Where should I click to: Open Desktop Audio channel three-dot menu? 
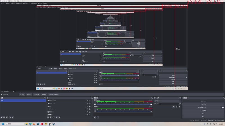pyautogui.click(x=95, y=109)
